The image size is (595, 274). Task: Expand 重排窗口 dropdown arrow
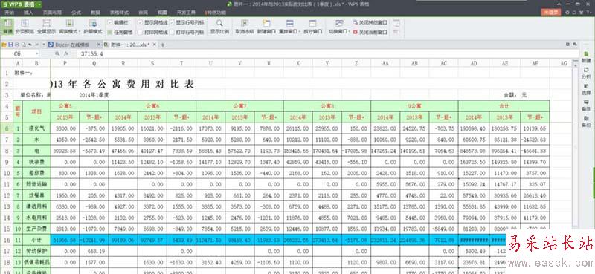pos(300,32)
